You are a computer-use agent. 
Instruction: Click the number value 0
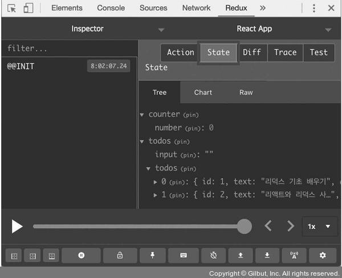pyautogui.click(x=211, y=128)
